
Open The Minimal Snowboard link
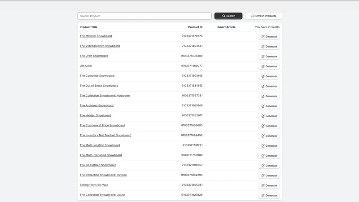tap(96, 36)
